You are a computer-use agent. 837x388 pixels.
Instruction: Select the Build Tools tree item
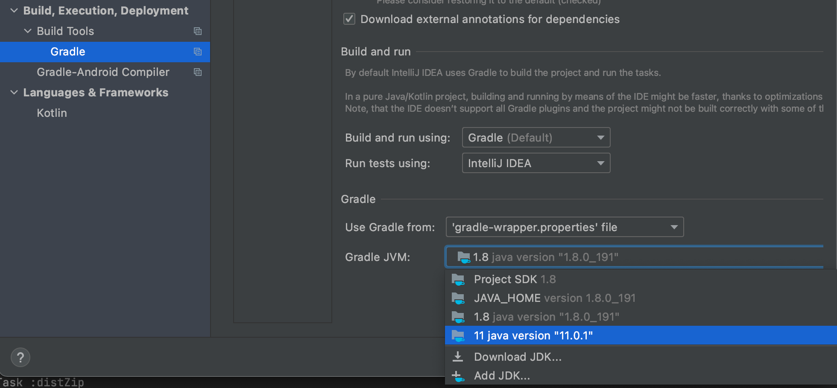point(65,31)
